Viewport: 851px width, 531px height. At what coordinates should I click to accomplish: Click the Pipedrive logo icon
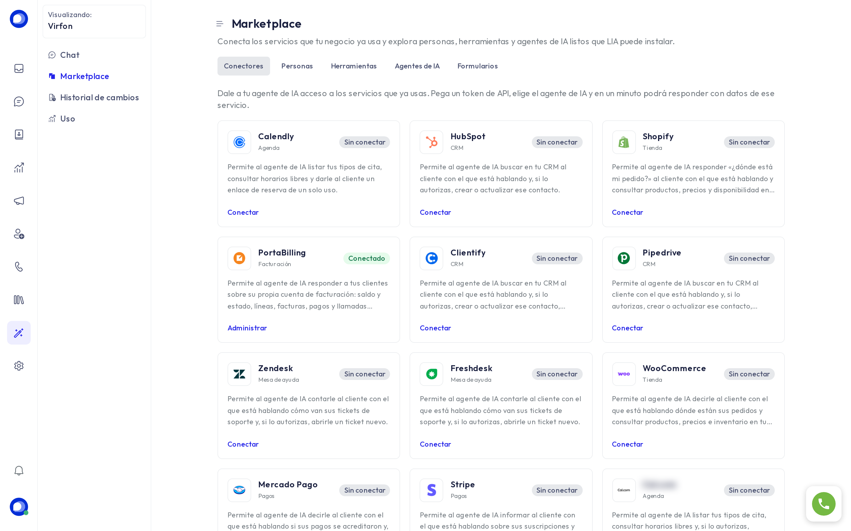[x=624, y=258]
